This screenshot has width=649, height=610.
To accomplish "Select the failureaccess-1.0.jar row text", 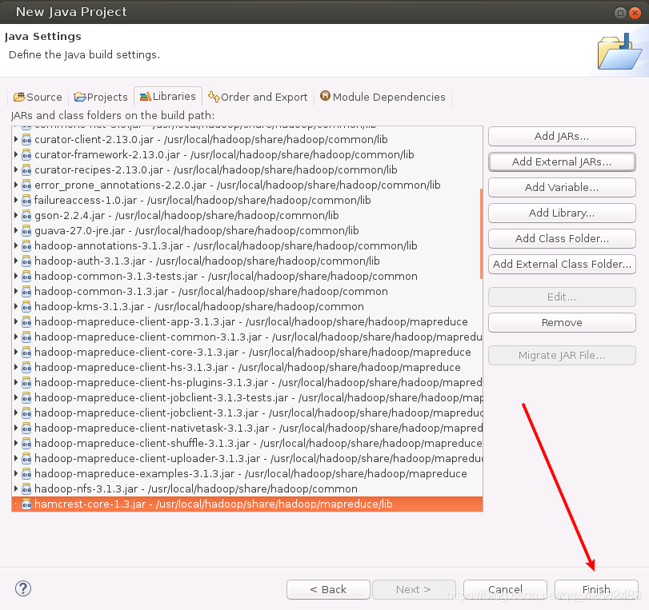I will tap(202, 201).
